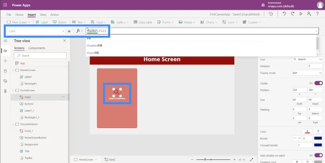This screenshot has height=163, width=325.
Task: Share the app via person icon
Action: (309, 14)
